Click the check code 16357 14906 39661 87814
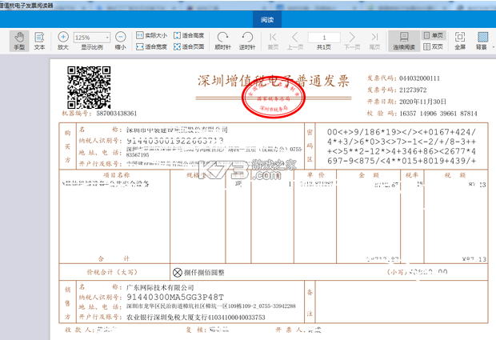 [438, 114]
